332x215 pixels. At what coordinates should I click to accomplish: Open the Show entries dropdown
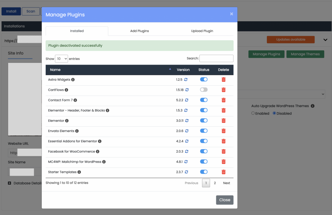click(x=61, y=59)
